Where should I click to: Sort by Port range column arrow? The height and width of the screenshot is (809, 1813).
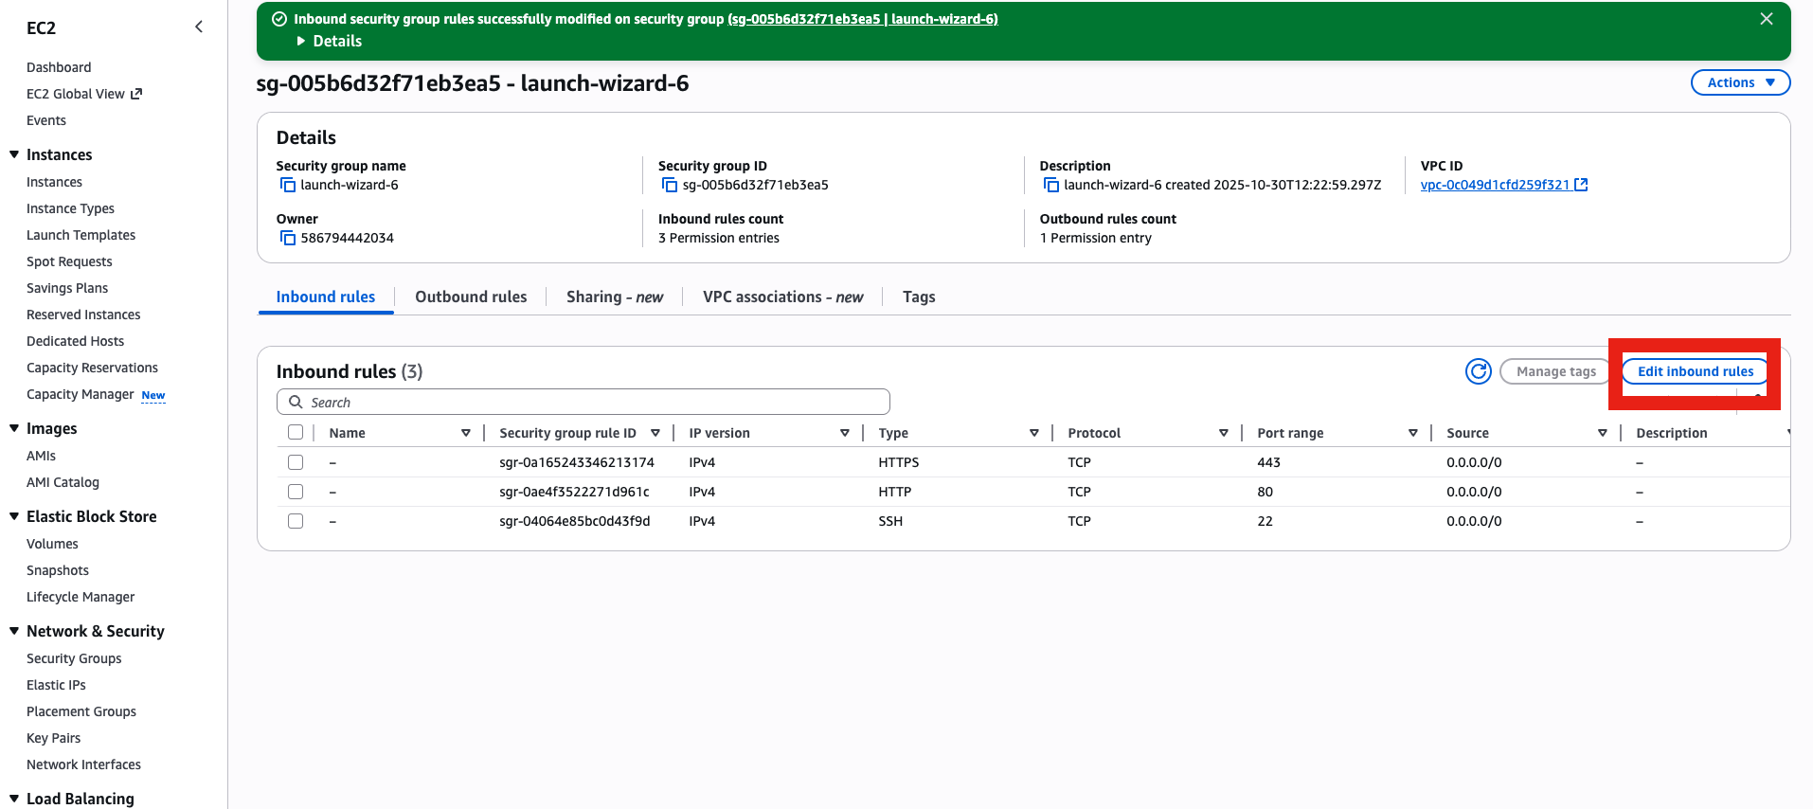[1413, 433]
